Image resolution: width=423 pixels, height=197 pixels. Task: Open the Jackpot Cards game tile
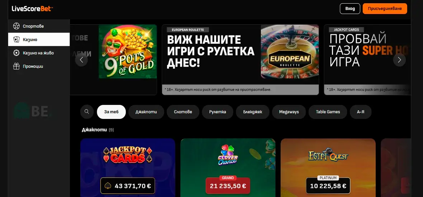pos(128,168)
